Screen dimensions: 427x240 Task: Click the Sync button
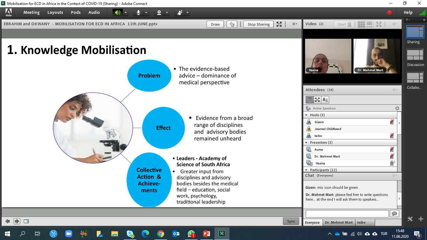tap(291, 221)
